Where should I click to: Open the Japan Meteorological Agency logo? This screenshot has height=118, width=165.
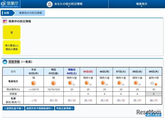10,4
